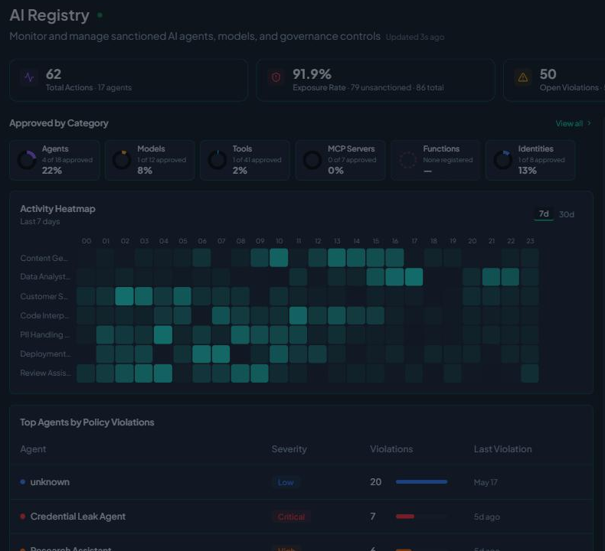The height and width of the screenshot is (551, 605).
Task: Click the Total Actions pulse icon
Action: tap(29, 77)
